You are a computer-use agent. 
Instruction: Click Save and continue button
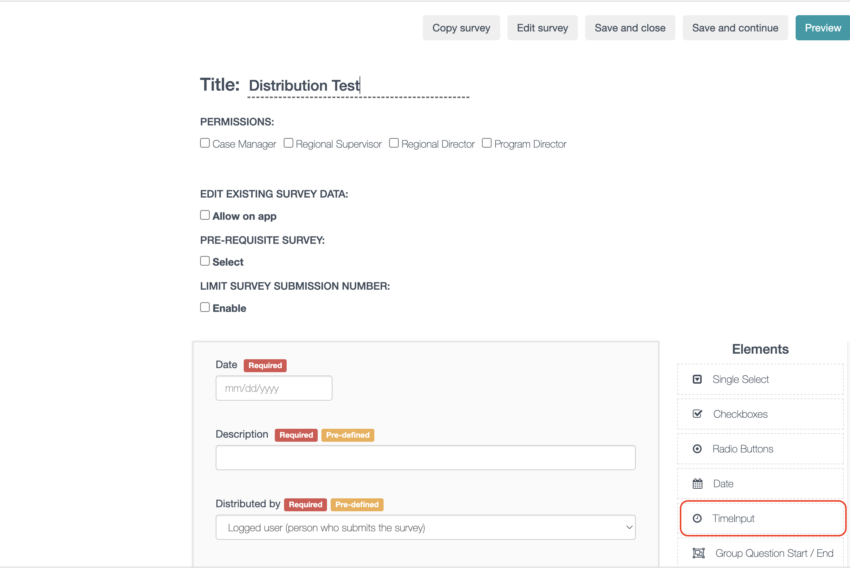coord(735,28)
